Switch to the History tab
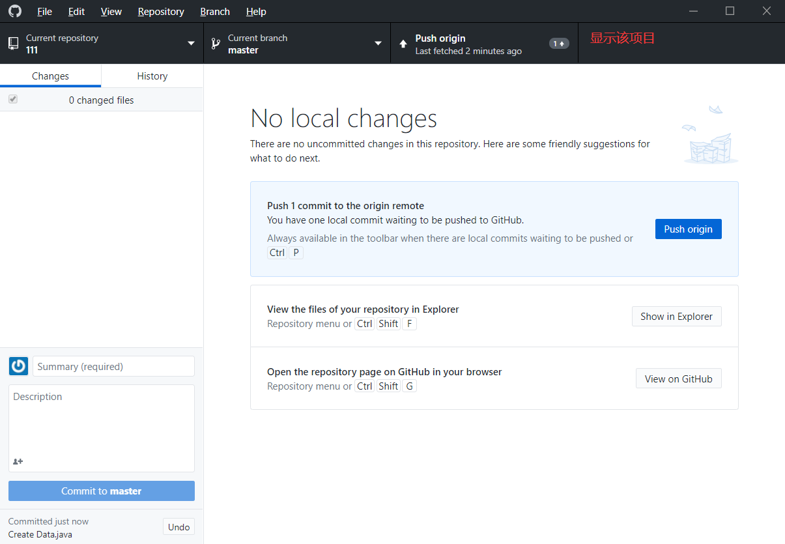 point(152,76)
